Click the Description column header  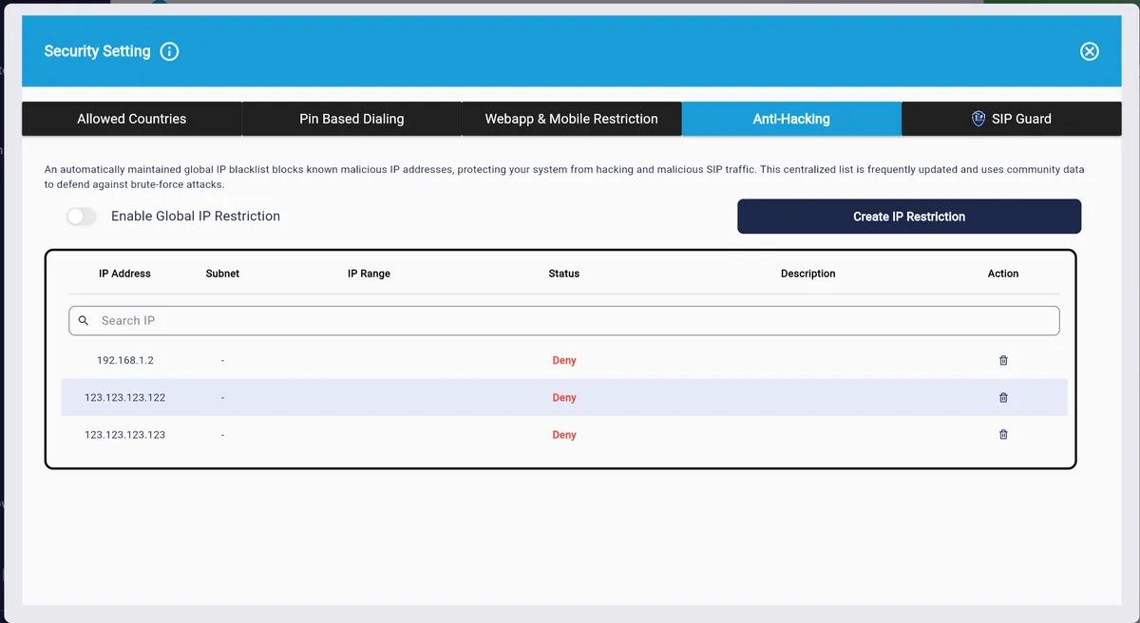pyautogui.click(x=808, y=274)
